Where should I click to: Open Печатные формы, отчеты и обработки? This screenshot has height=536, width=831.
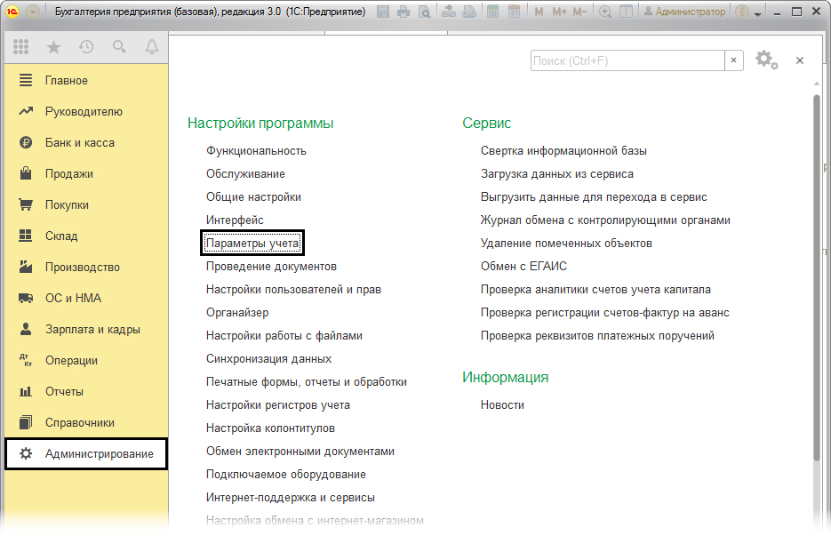pyautogui.click(x=307, y=382)
